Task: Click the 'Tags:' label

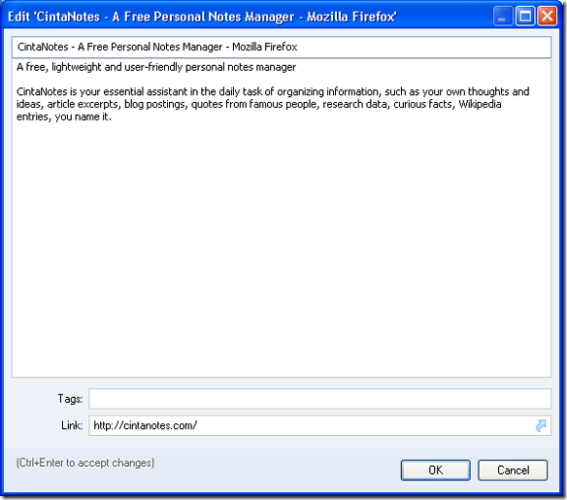Action: 70,399
